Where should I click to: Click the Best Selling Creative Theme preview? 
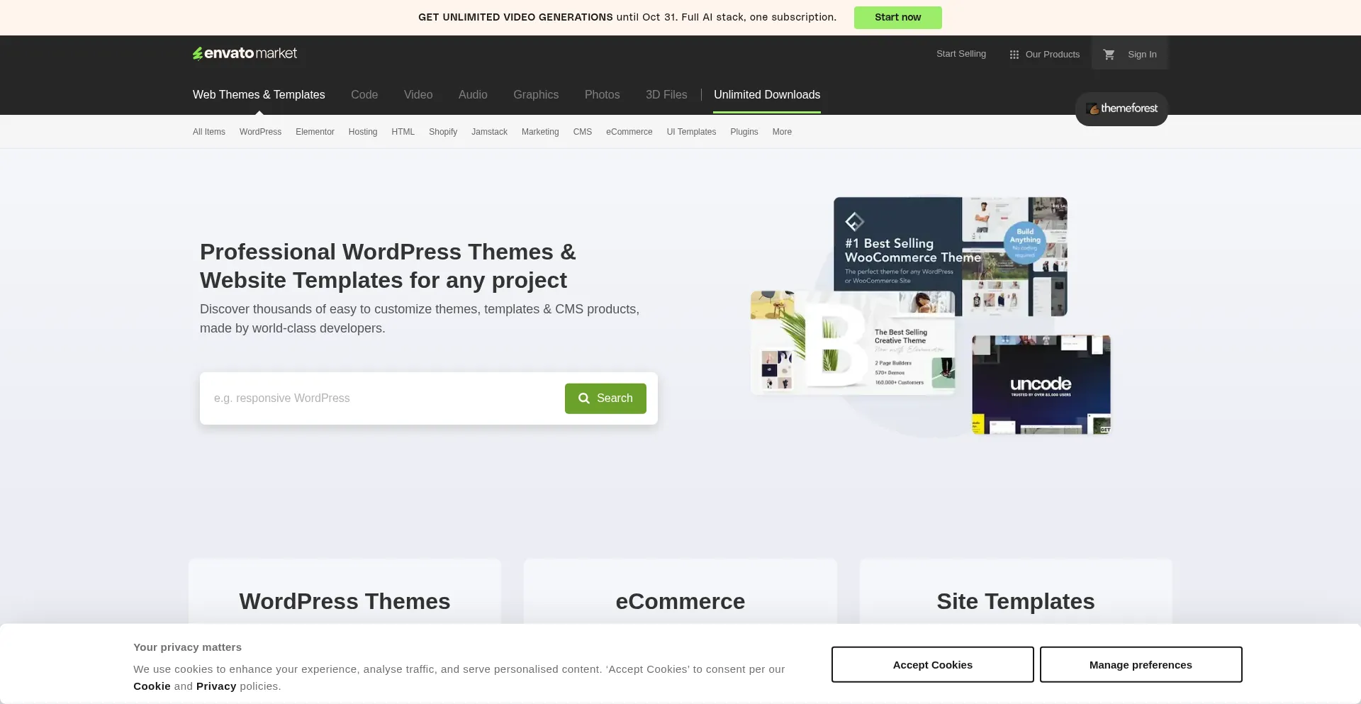(853, 342)
